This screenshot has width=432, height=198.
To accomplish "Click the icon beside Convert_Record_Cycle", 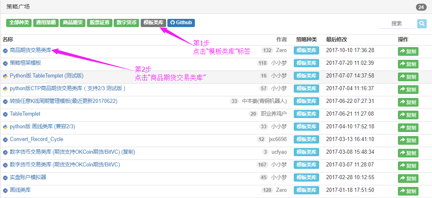I will coord(5,139).
